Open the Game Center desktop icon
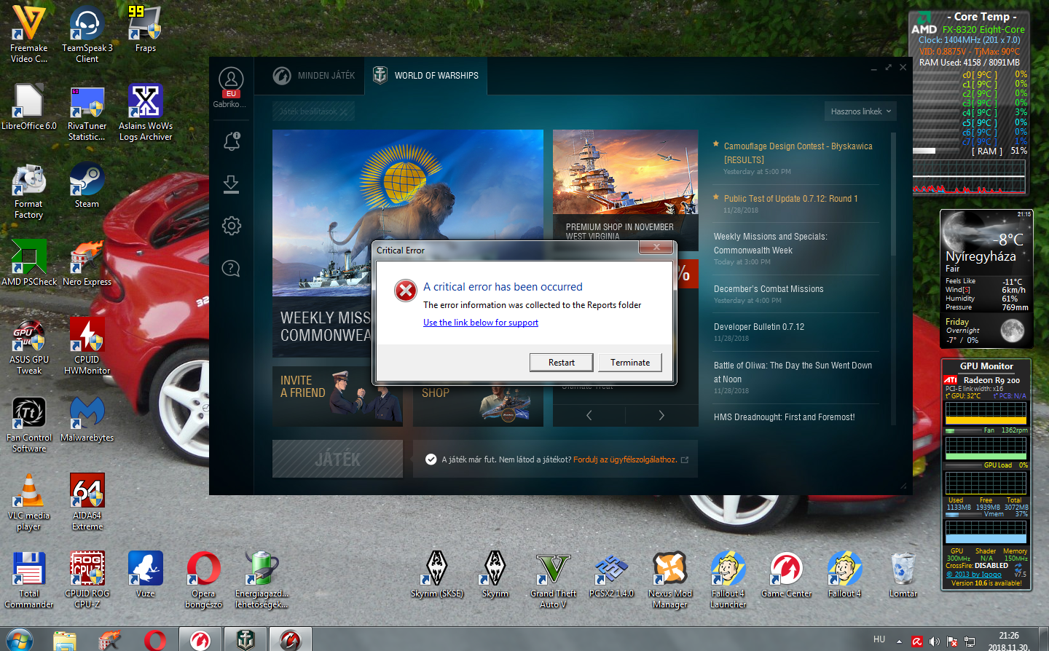Image resolution: width=1049 pixels, height=651 pixels. [x=787, y=575]
